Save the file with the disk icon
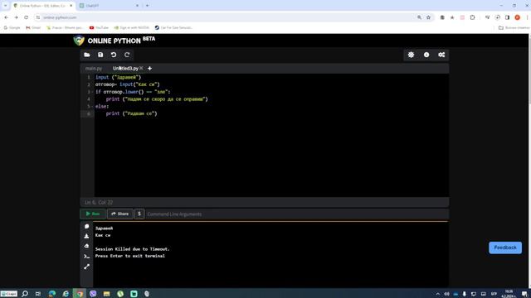This screenshot has width=531, height=298. coord(100,55)
